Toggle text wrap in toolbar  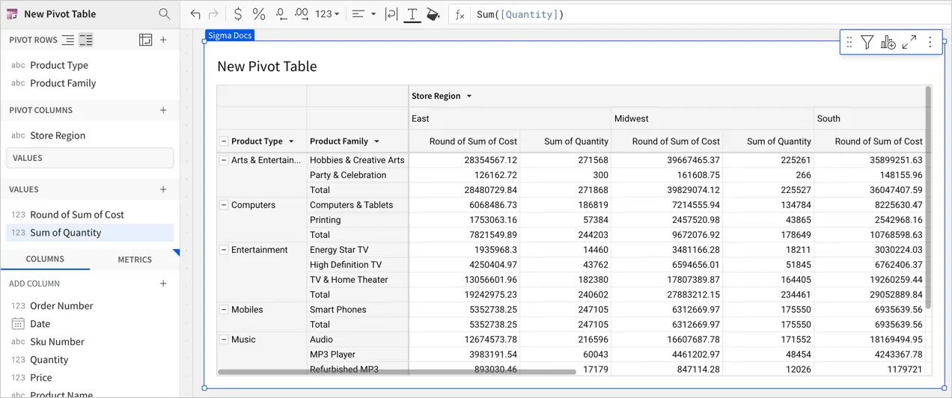[x=391, y=14]
